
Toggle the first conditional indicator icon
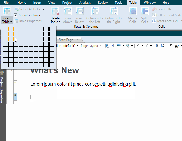pyautogui.click(x=157, y=45)
